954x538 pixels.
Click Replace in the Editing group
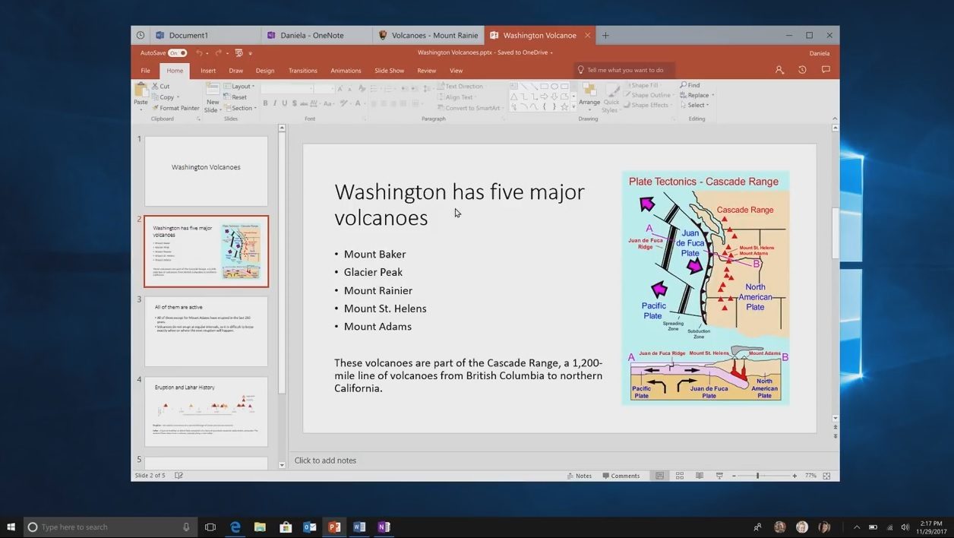click(697, 95)
